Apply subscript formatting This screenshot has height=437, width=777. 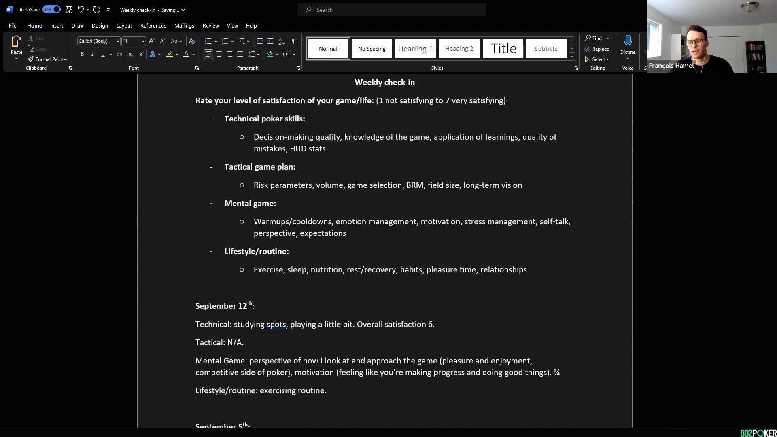pyautogui.click(x=130, y=54)
